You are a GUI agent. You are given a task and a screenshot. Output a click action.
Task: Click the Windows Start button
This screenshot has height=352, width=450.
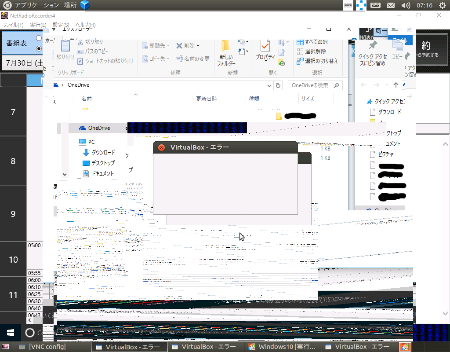tap(11, 333)
